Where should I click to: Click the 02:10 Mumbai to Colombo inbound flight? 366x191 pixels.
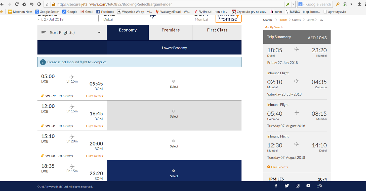[297, 84]
